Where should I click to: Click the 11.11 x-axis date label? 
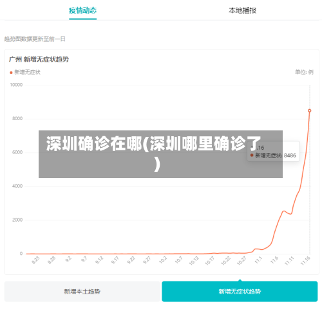coord(289,261)
